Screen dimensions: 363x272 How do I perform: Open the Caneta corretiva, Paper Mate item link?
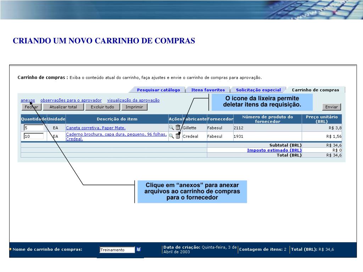96,128
